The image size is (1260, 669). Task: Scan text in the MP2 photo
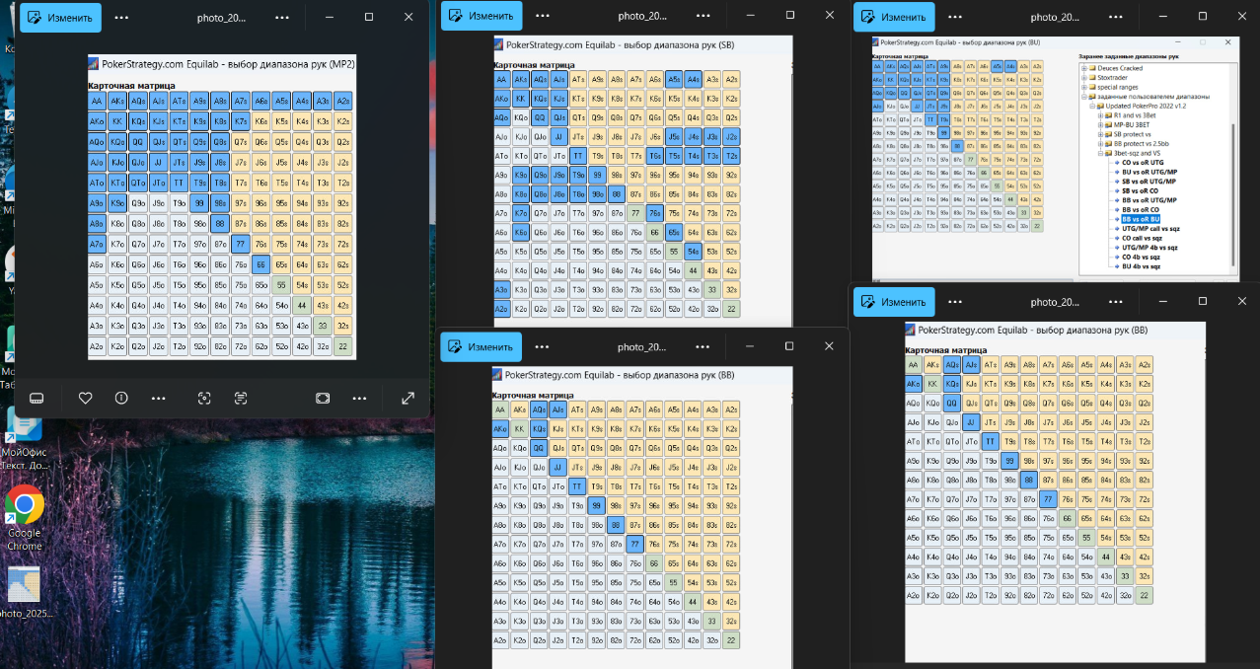(x=241, y=398)
